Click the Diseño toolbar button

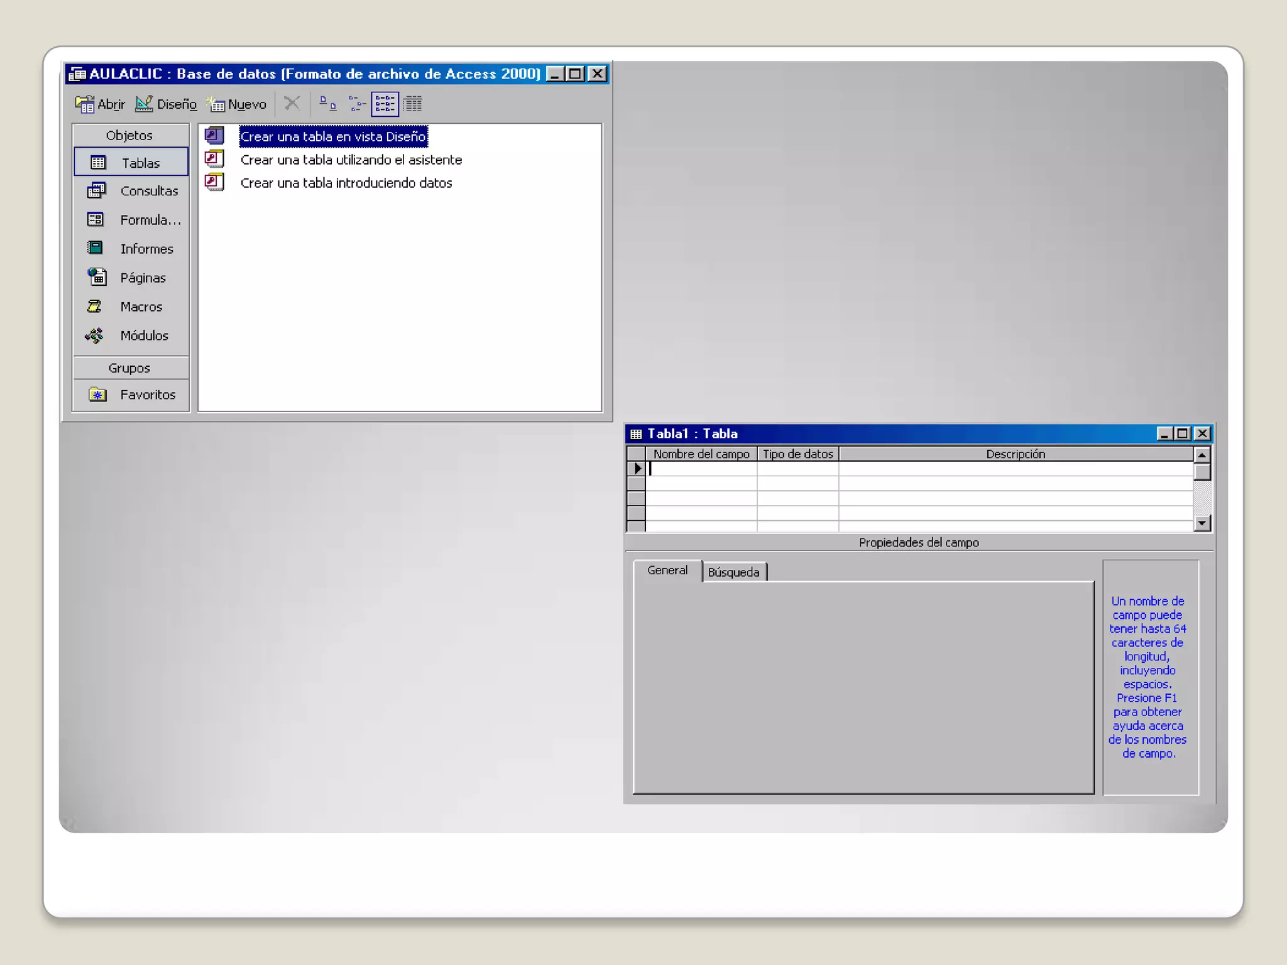click(x=167, y=104)
